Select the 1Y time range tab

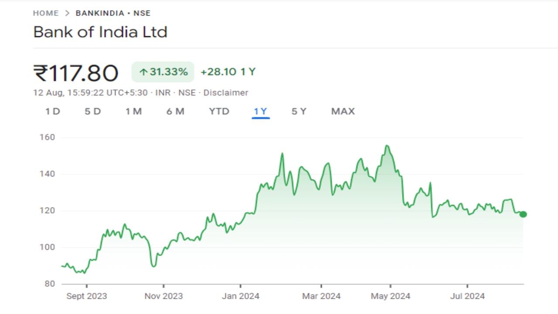260,112
